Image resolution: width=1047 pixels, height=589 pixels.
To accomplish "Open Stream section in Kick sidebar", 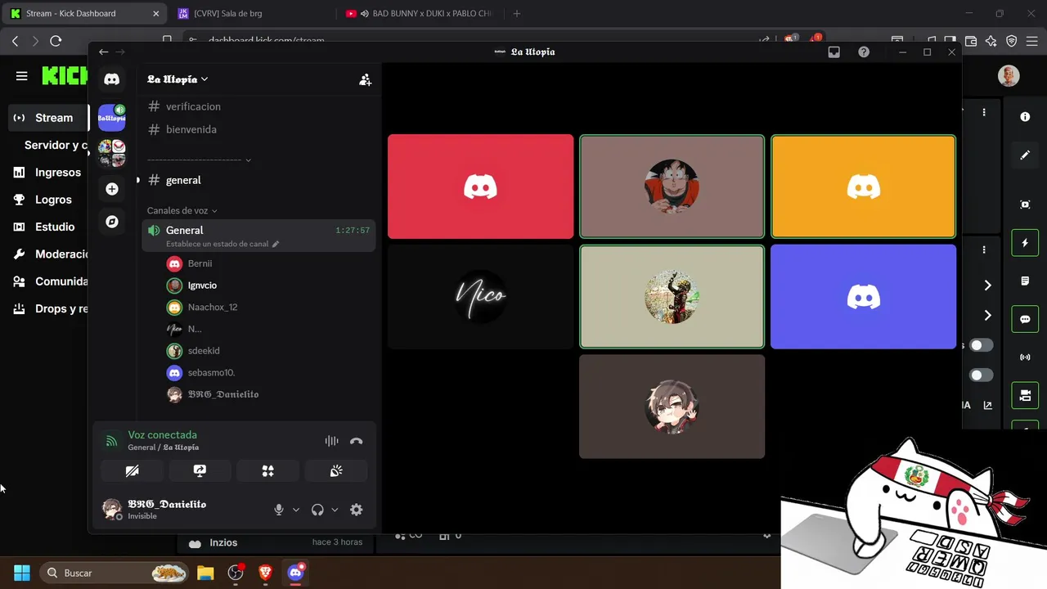I will (47, 118).
